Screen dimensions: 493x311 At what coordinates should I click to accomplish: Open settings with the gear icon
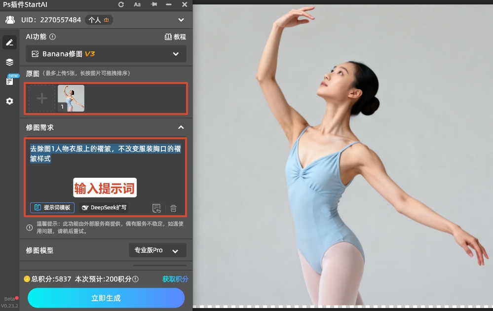point(9,101)
